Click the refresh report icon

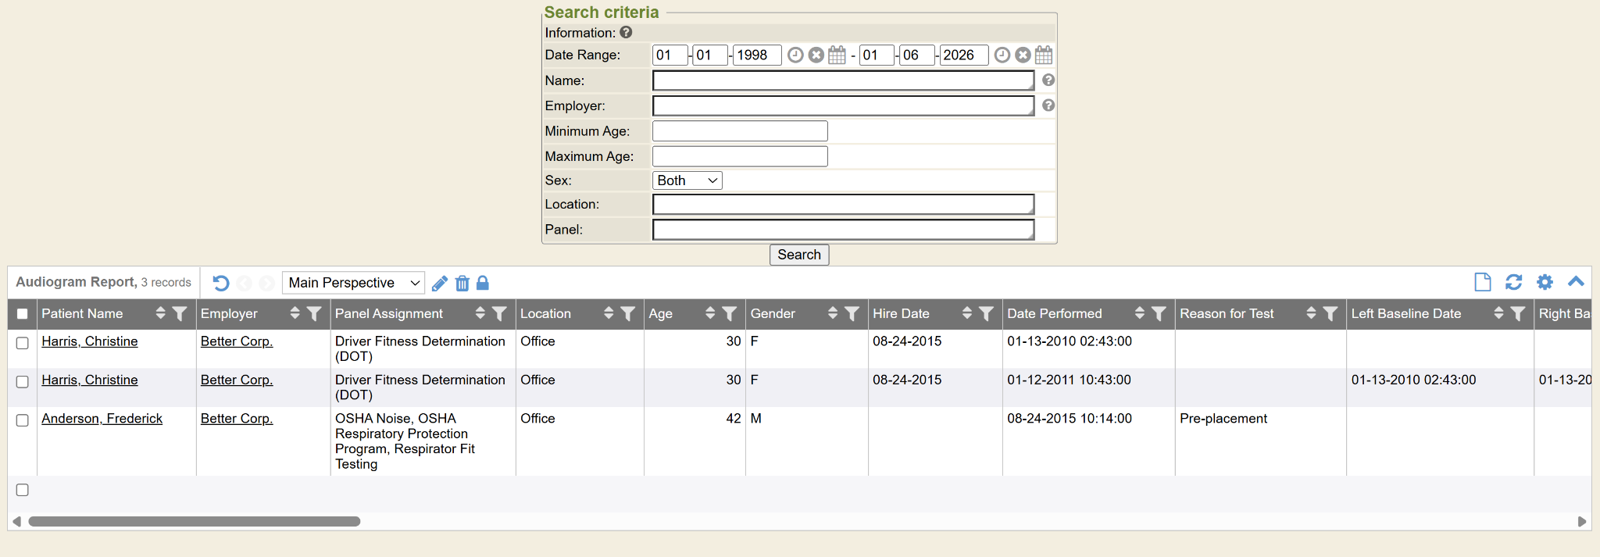[1513, 282]
